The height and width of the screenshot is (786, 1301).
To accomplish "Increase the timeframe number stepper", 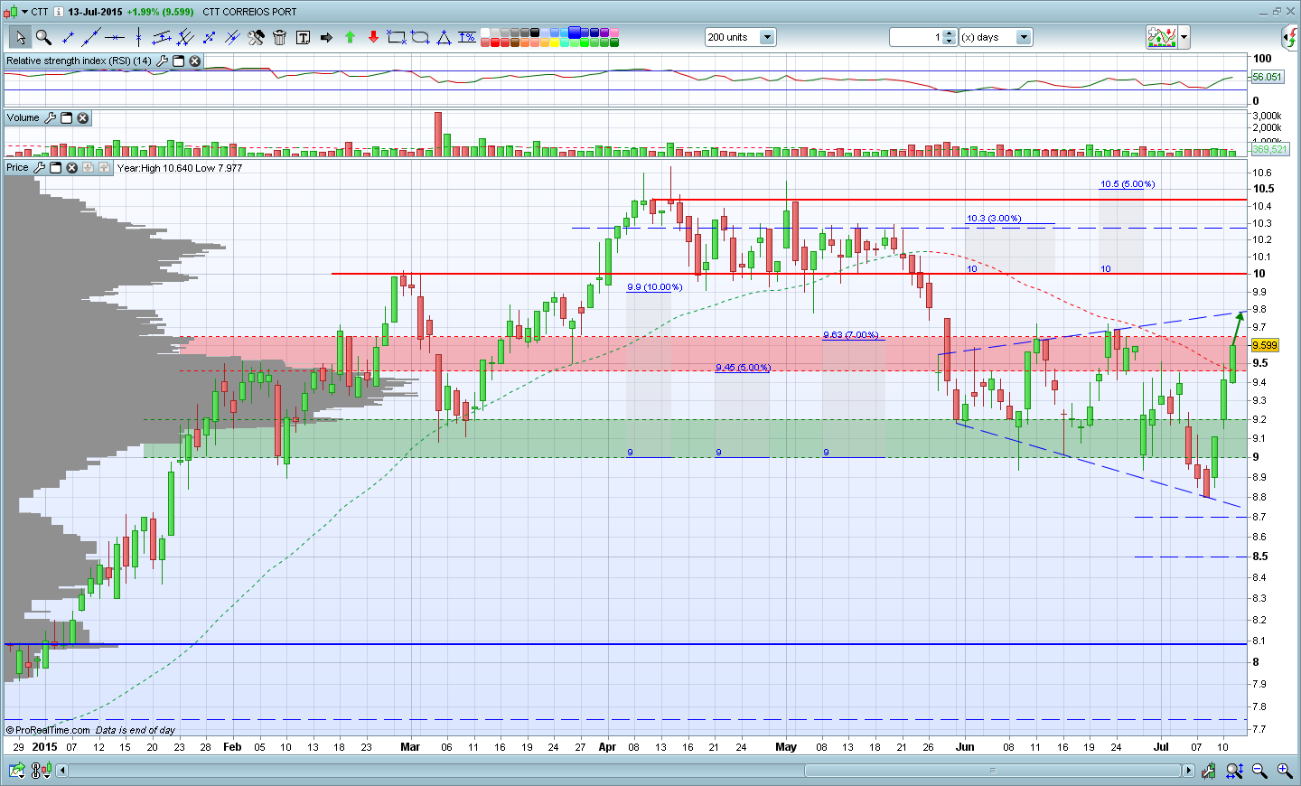I will [x=950, y=33].
